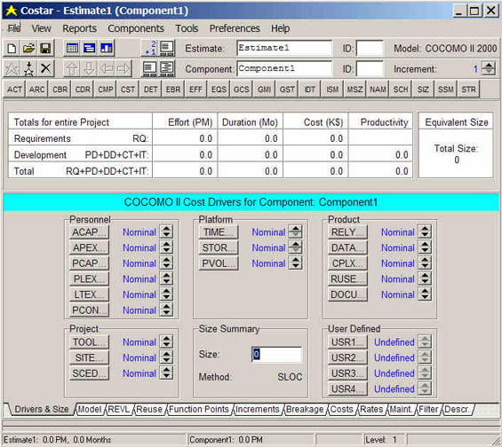The height and width of the screenshot is (447, 502).
Task: Change the RELY rating stepper
Action: click(x=425, y=231)
